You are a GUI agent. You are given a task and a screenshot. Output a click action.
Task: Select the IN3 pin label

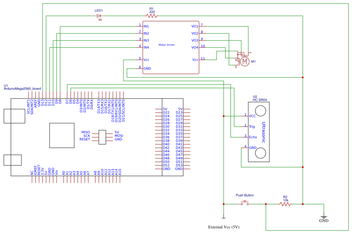[146, 40]
